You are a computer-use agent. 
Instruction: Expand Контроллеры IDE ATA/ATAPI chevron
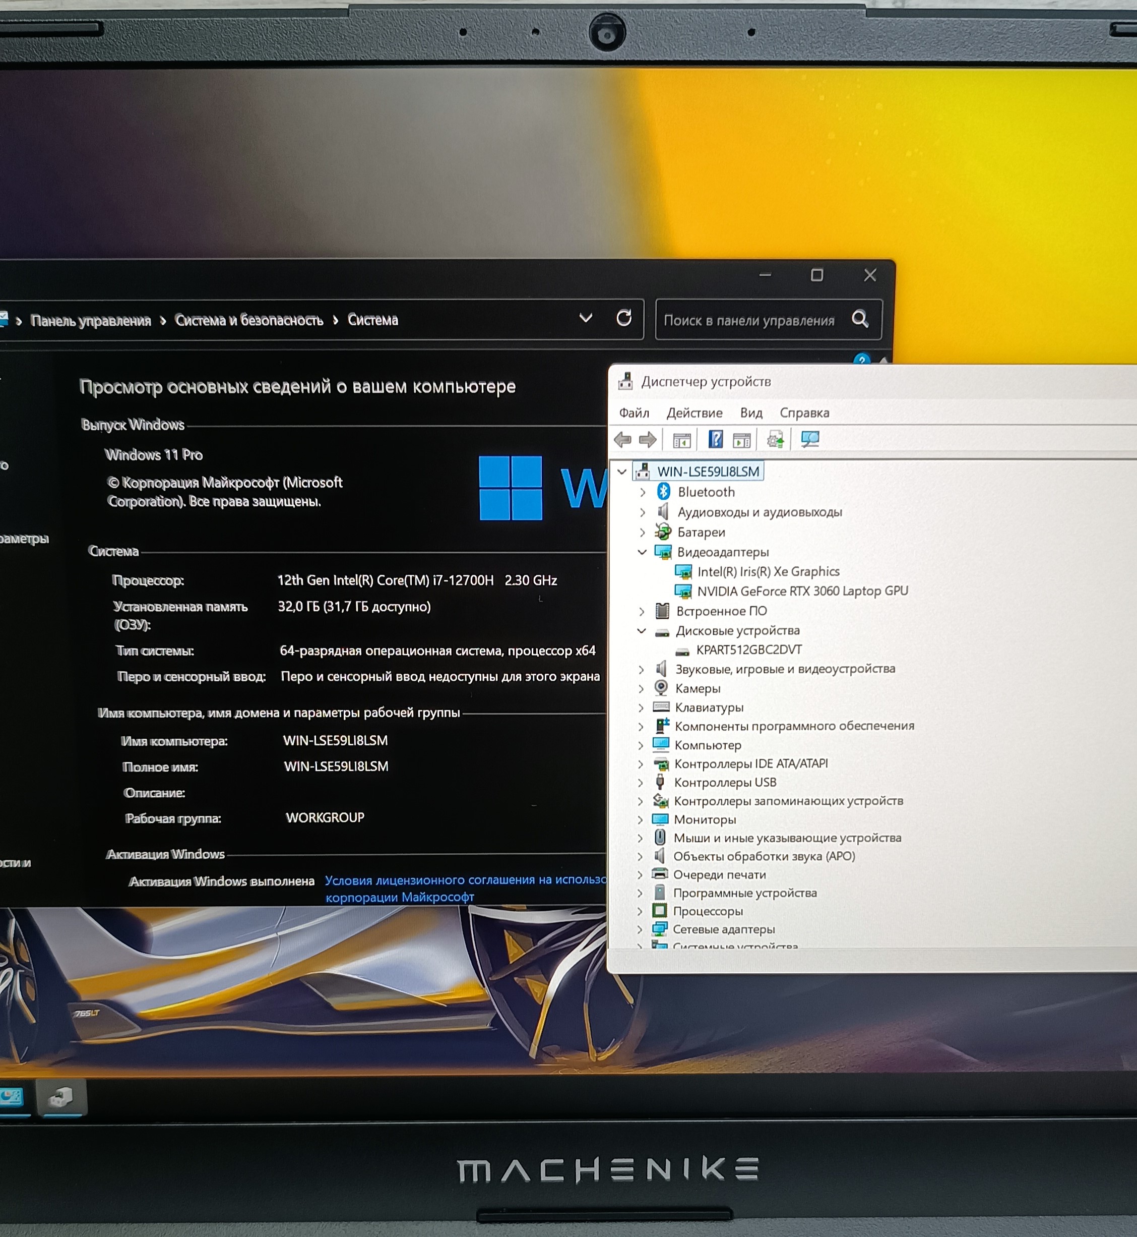641,764
